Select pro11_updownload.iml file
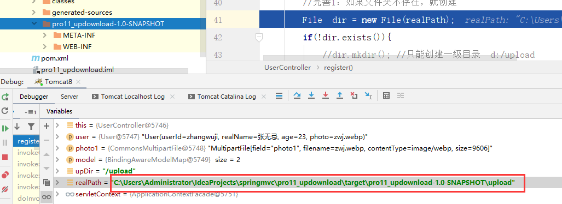The height and width of the screenshot is (204, 562). coord(73,70)
